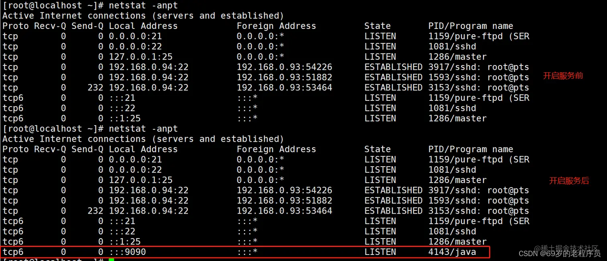Click ":::22" local address in second output
607x261 pixels.
point(122,231)
